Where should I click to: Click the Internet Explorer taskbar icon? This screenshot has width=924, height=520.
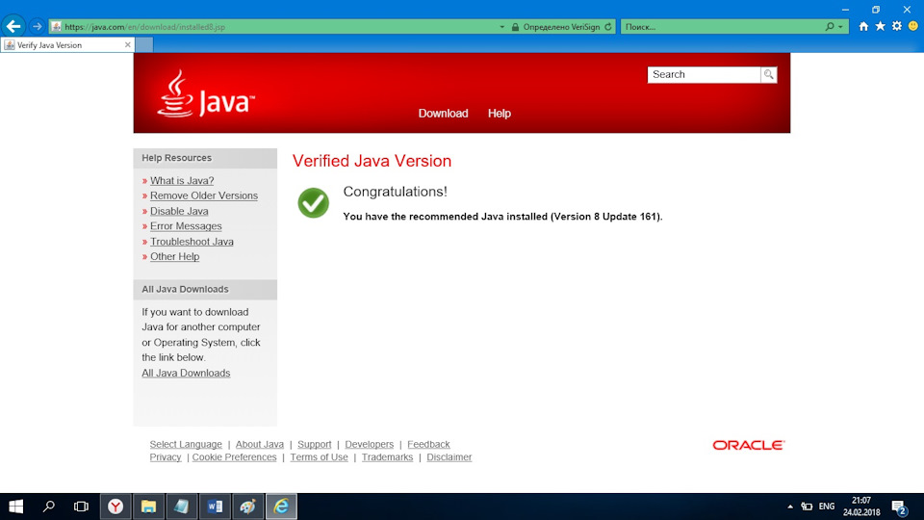pos(281,507)
